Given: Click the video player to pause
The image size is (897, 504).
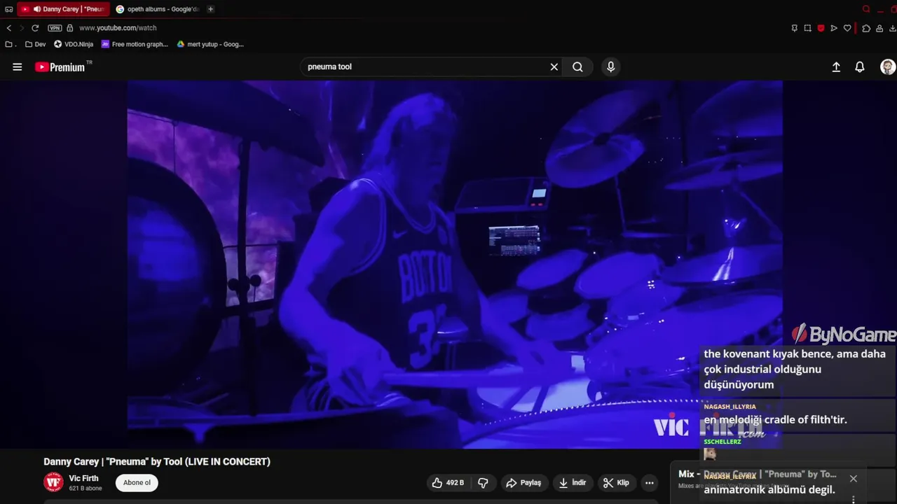Looking at the screenshot, I should 454,264.
